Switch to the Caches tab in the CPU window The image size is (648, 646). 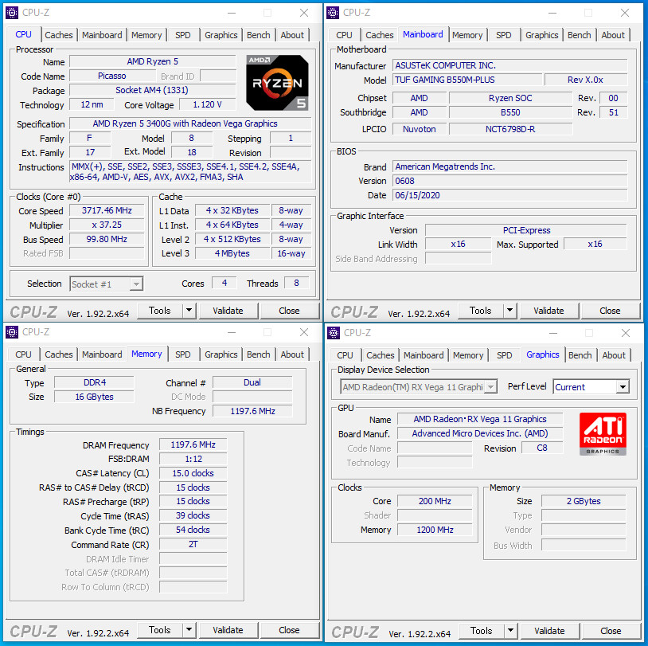59,34
